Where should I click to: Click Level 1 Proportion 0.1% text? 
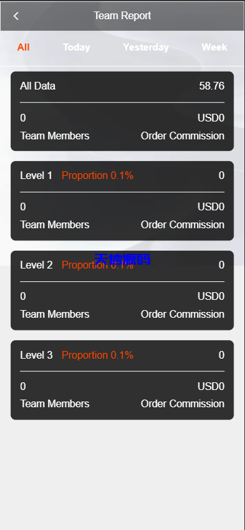(97, 175)
